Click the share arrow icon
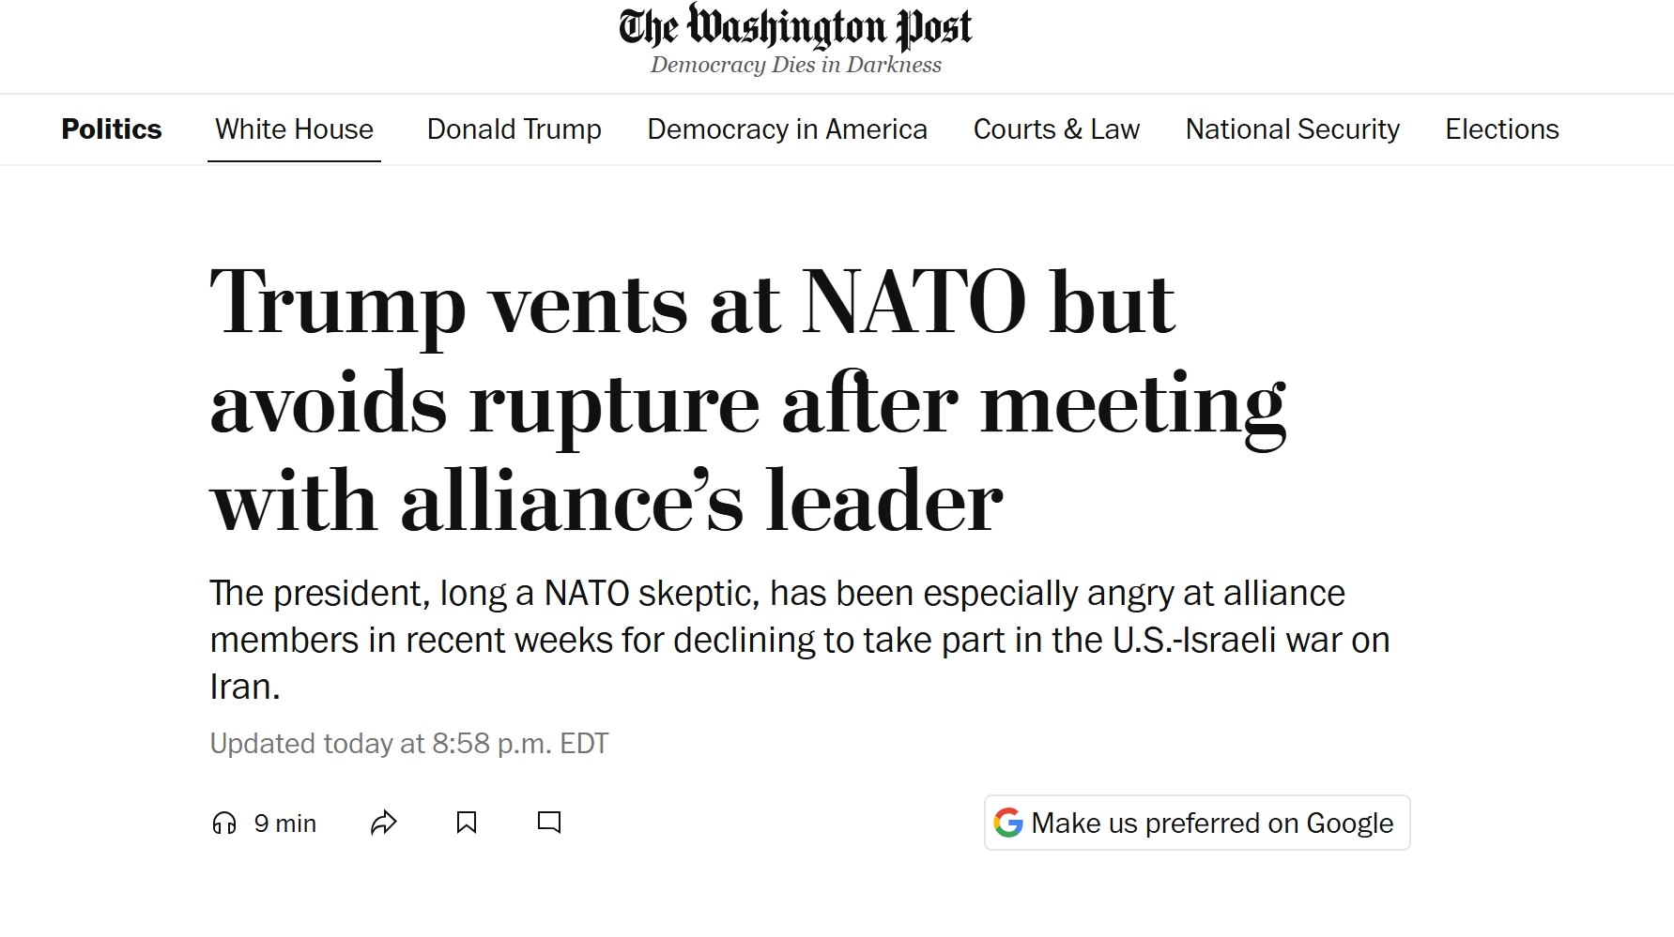Image resolution: width=1674 pixels, height=937 pixels. click(x=384, y=824)
